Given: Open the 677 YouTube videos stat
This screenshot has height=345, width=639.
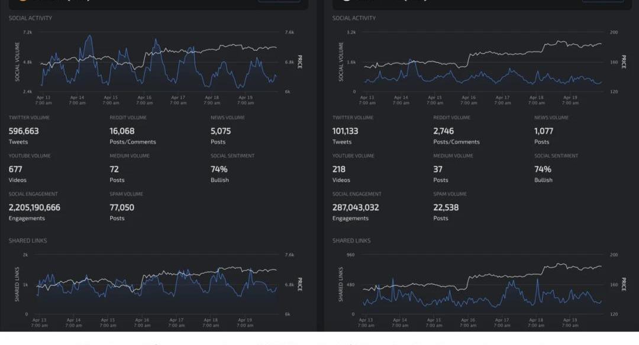Looking at the screenshot, I should point(15,169).
